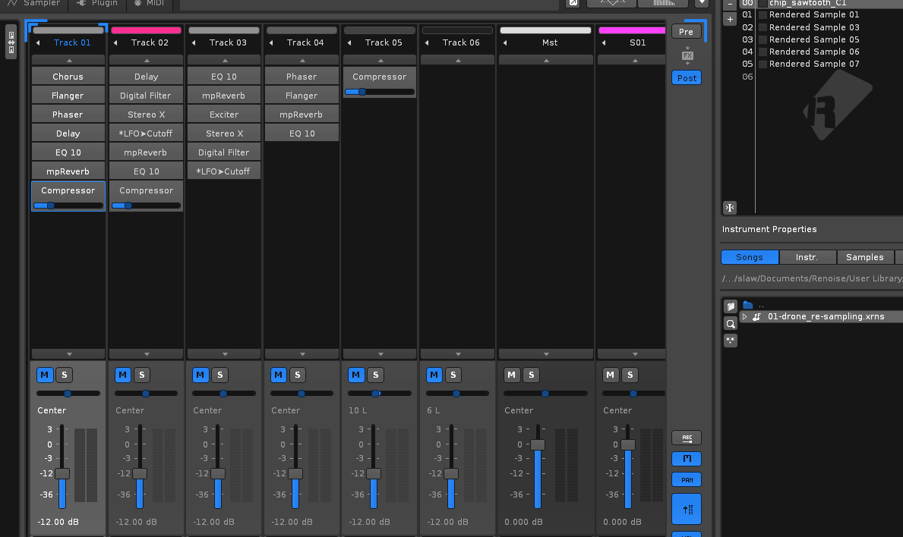Click the disk browser folder icon above search
The width and height of the screenshot is (903, 537).
pos(731,306)
